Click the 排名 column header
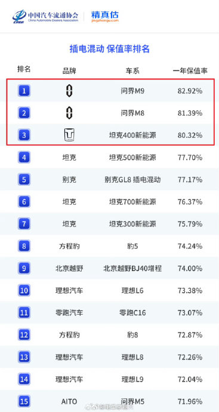This screenshot has width=219, height=412. pos(24,69)
